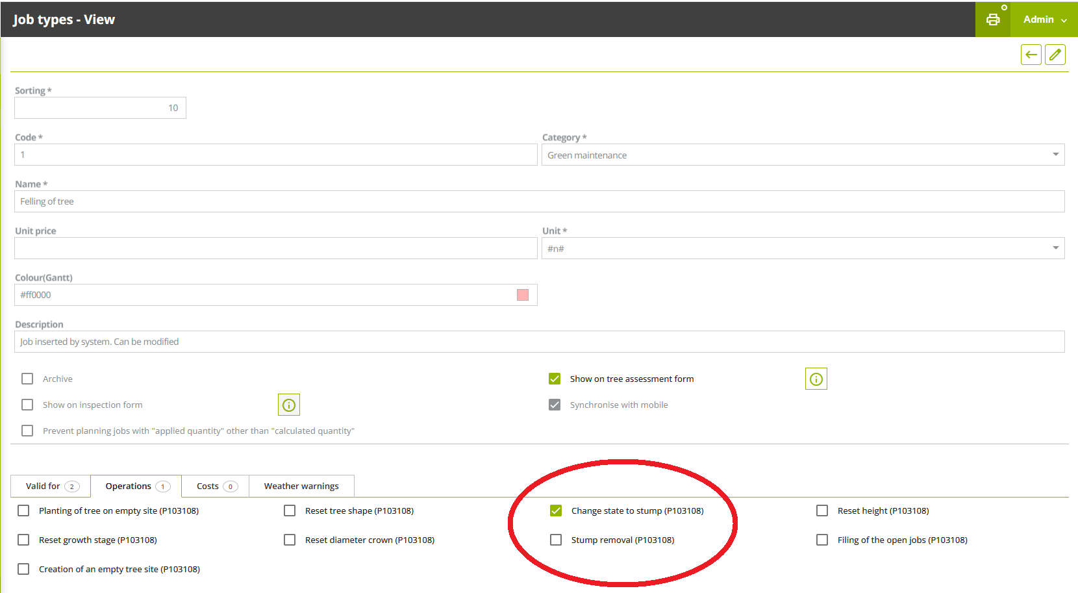1078x593 pixels.
Task: Click the printer icon in header
Action: 992,19
